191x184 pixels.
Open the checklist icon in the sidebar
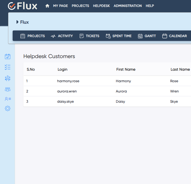(8, 67)
